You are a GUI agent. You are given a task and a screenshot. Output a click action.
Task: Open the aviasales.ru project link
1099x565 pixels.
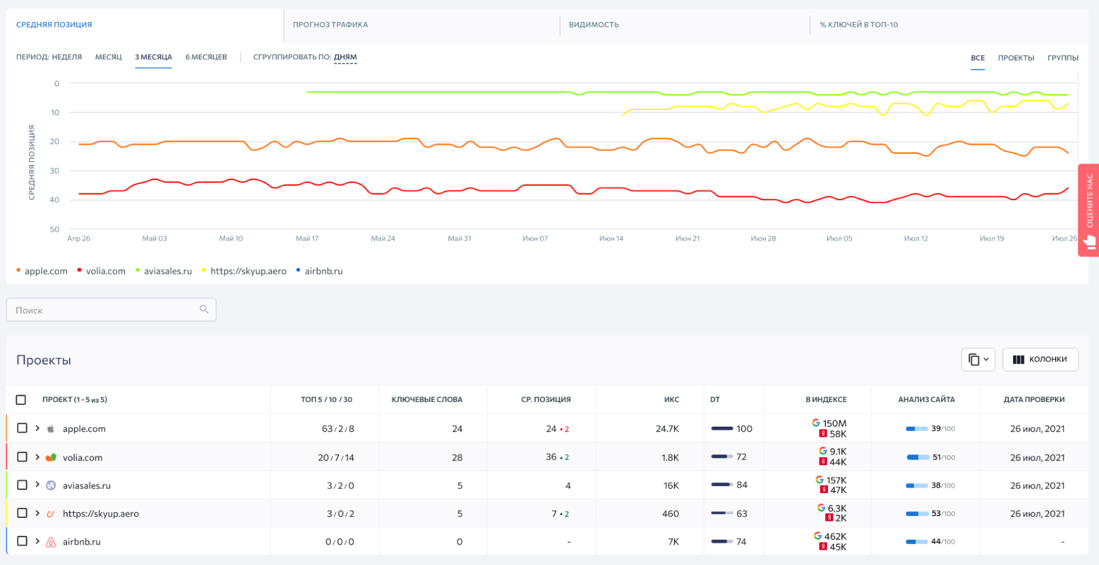coord(86,485)
